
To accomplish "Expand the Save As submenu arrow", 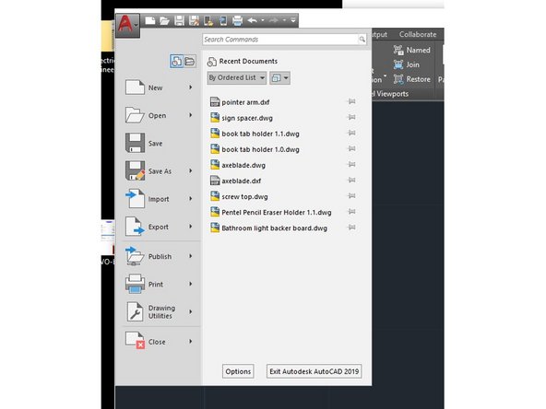I will coord(191,170).
